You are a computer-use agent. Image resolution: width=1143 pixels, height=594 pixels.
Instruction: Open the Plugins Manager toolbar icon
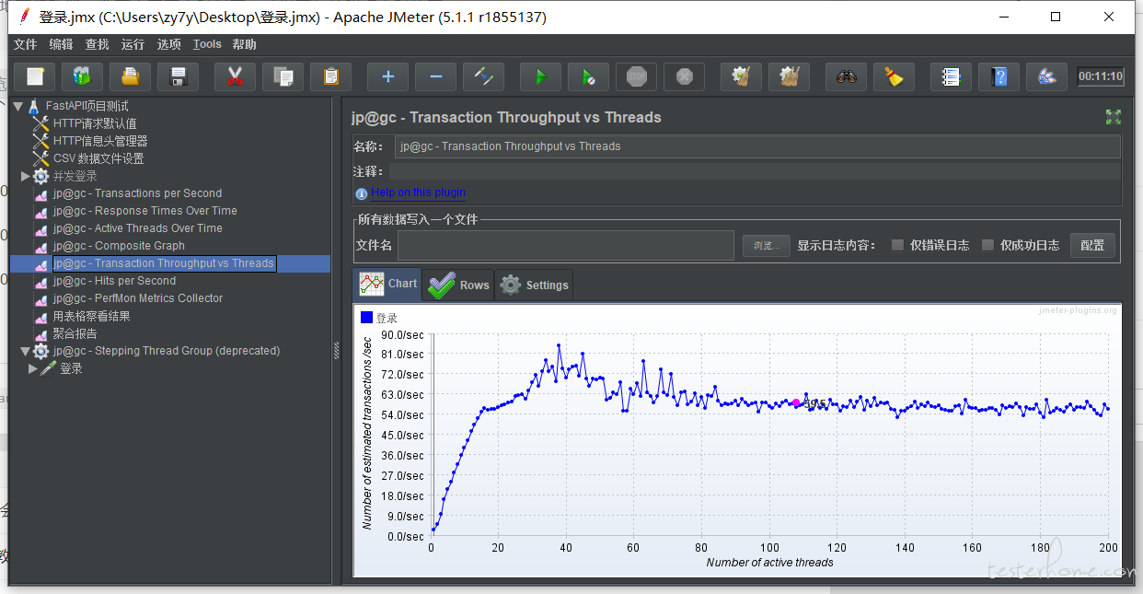(1047, 76)
